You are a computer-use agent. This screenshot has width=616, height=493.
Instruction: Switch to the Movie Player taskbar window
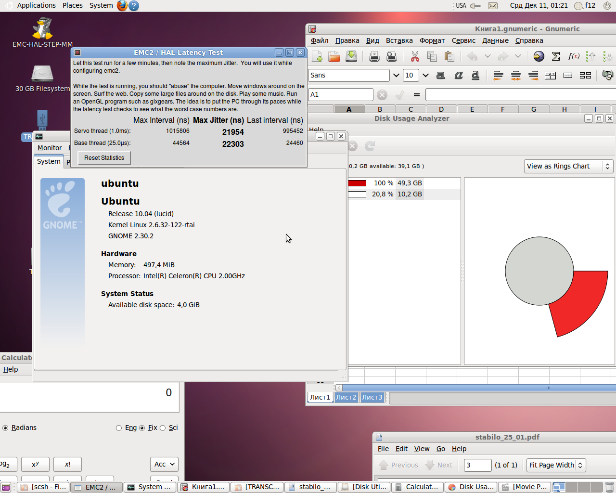coord(525,487)
